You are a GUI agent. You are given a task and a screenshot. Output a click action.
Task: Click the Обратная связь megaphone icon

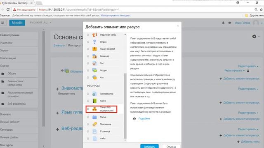pos(94,35)
